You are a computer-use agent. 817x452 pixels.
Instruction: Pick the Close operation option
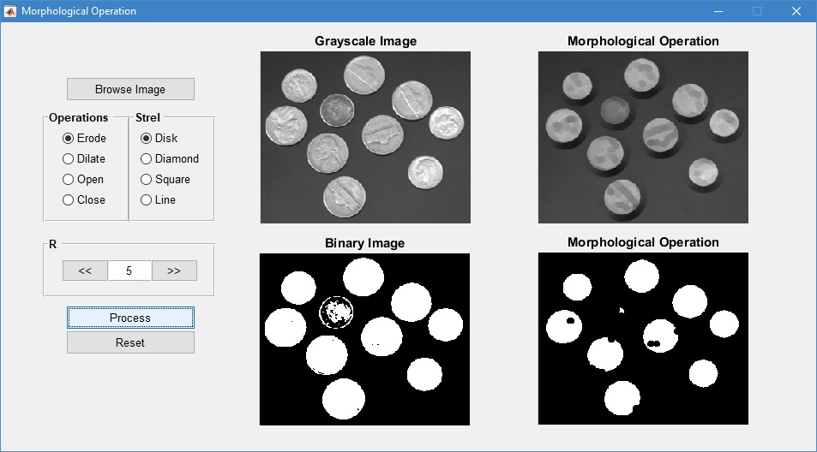(69, 199)
